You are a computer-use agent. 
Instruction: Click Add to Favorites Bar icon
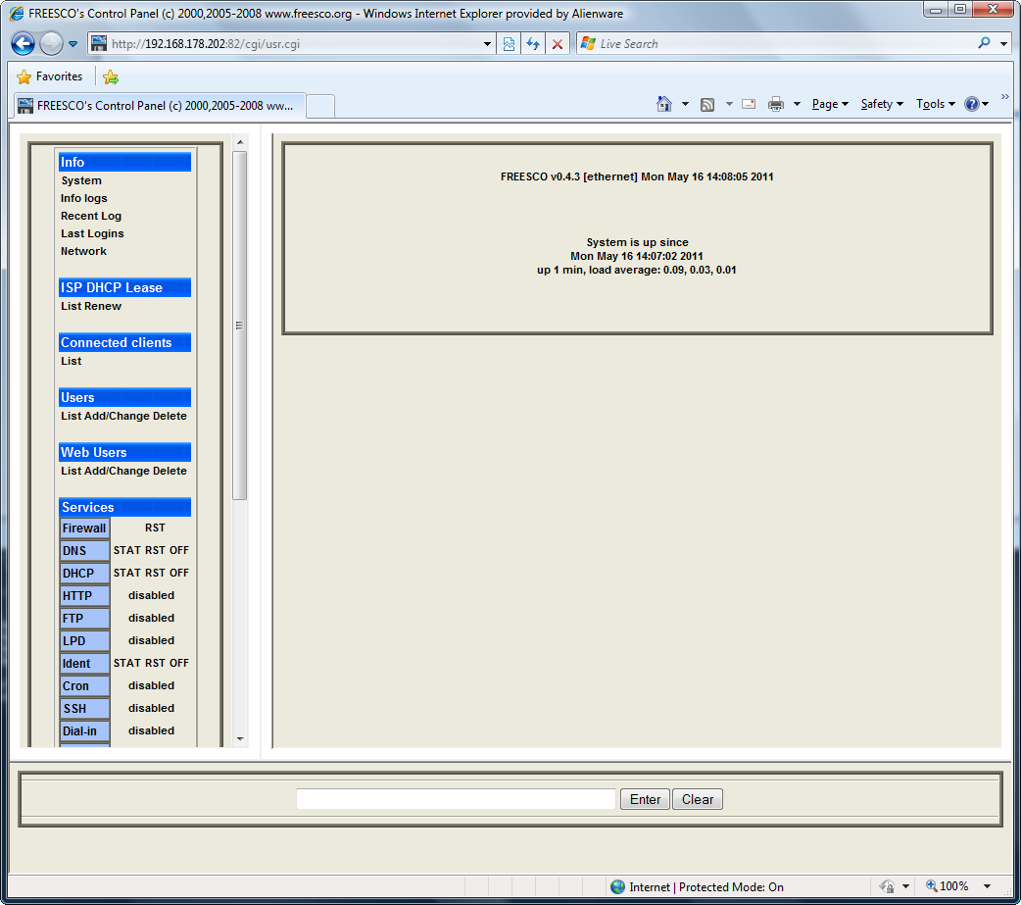click(x=111, y=76)
